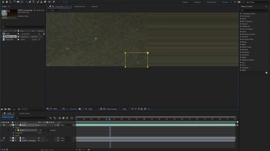270x151 pixels.
Task: Expand the Animation Presets category
Action: click(x=240, y=13)
